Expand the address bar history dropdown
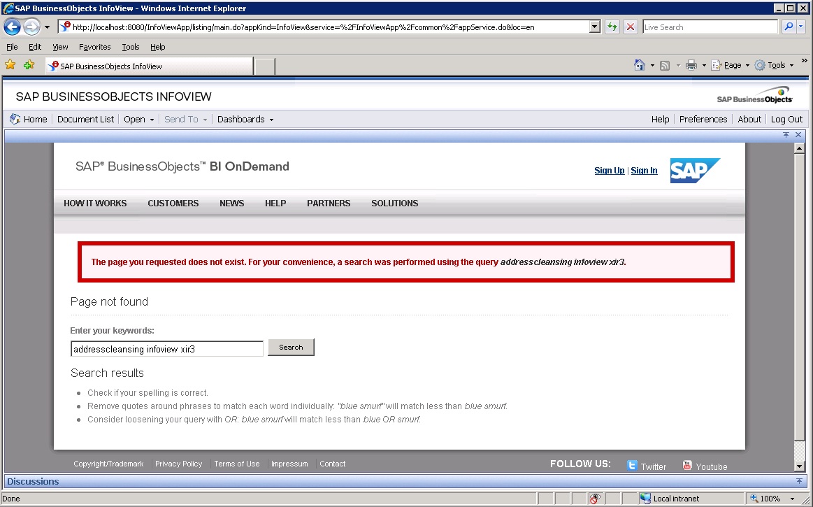Image resolution: width=813 pixels, height=507 pixels. tap(595, 27)
